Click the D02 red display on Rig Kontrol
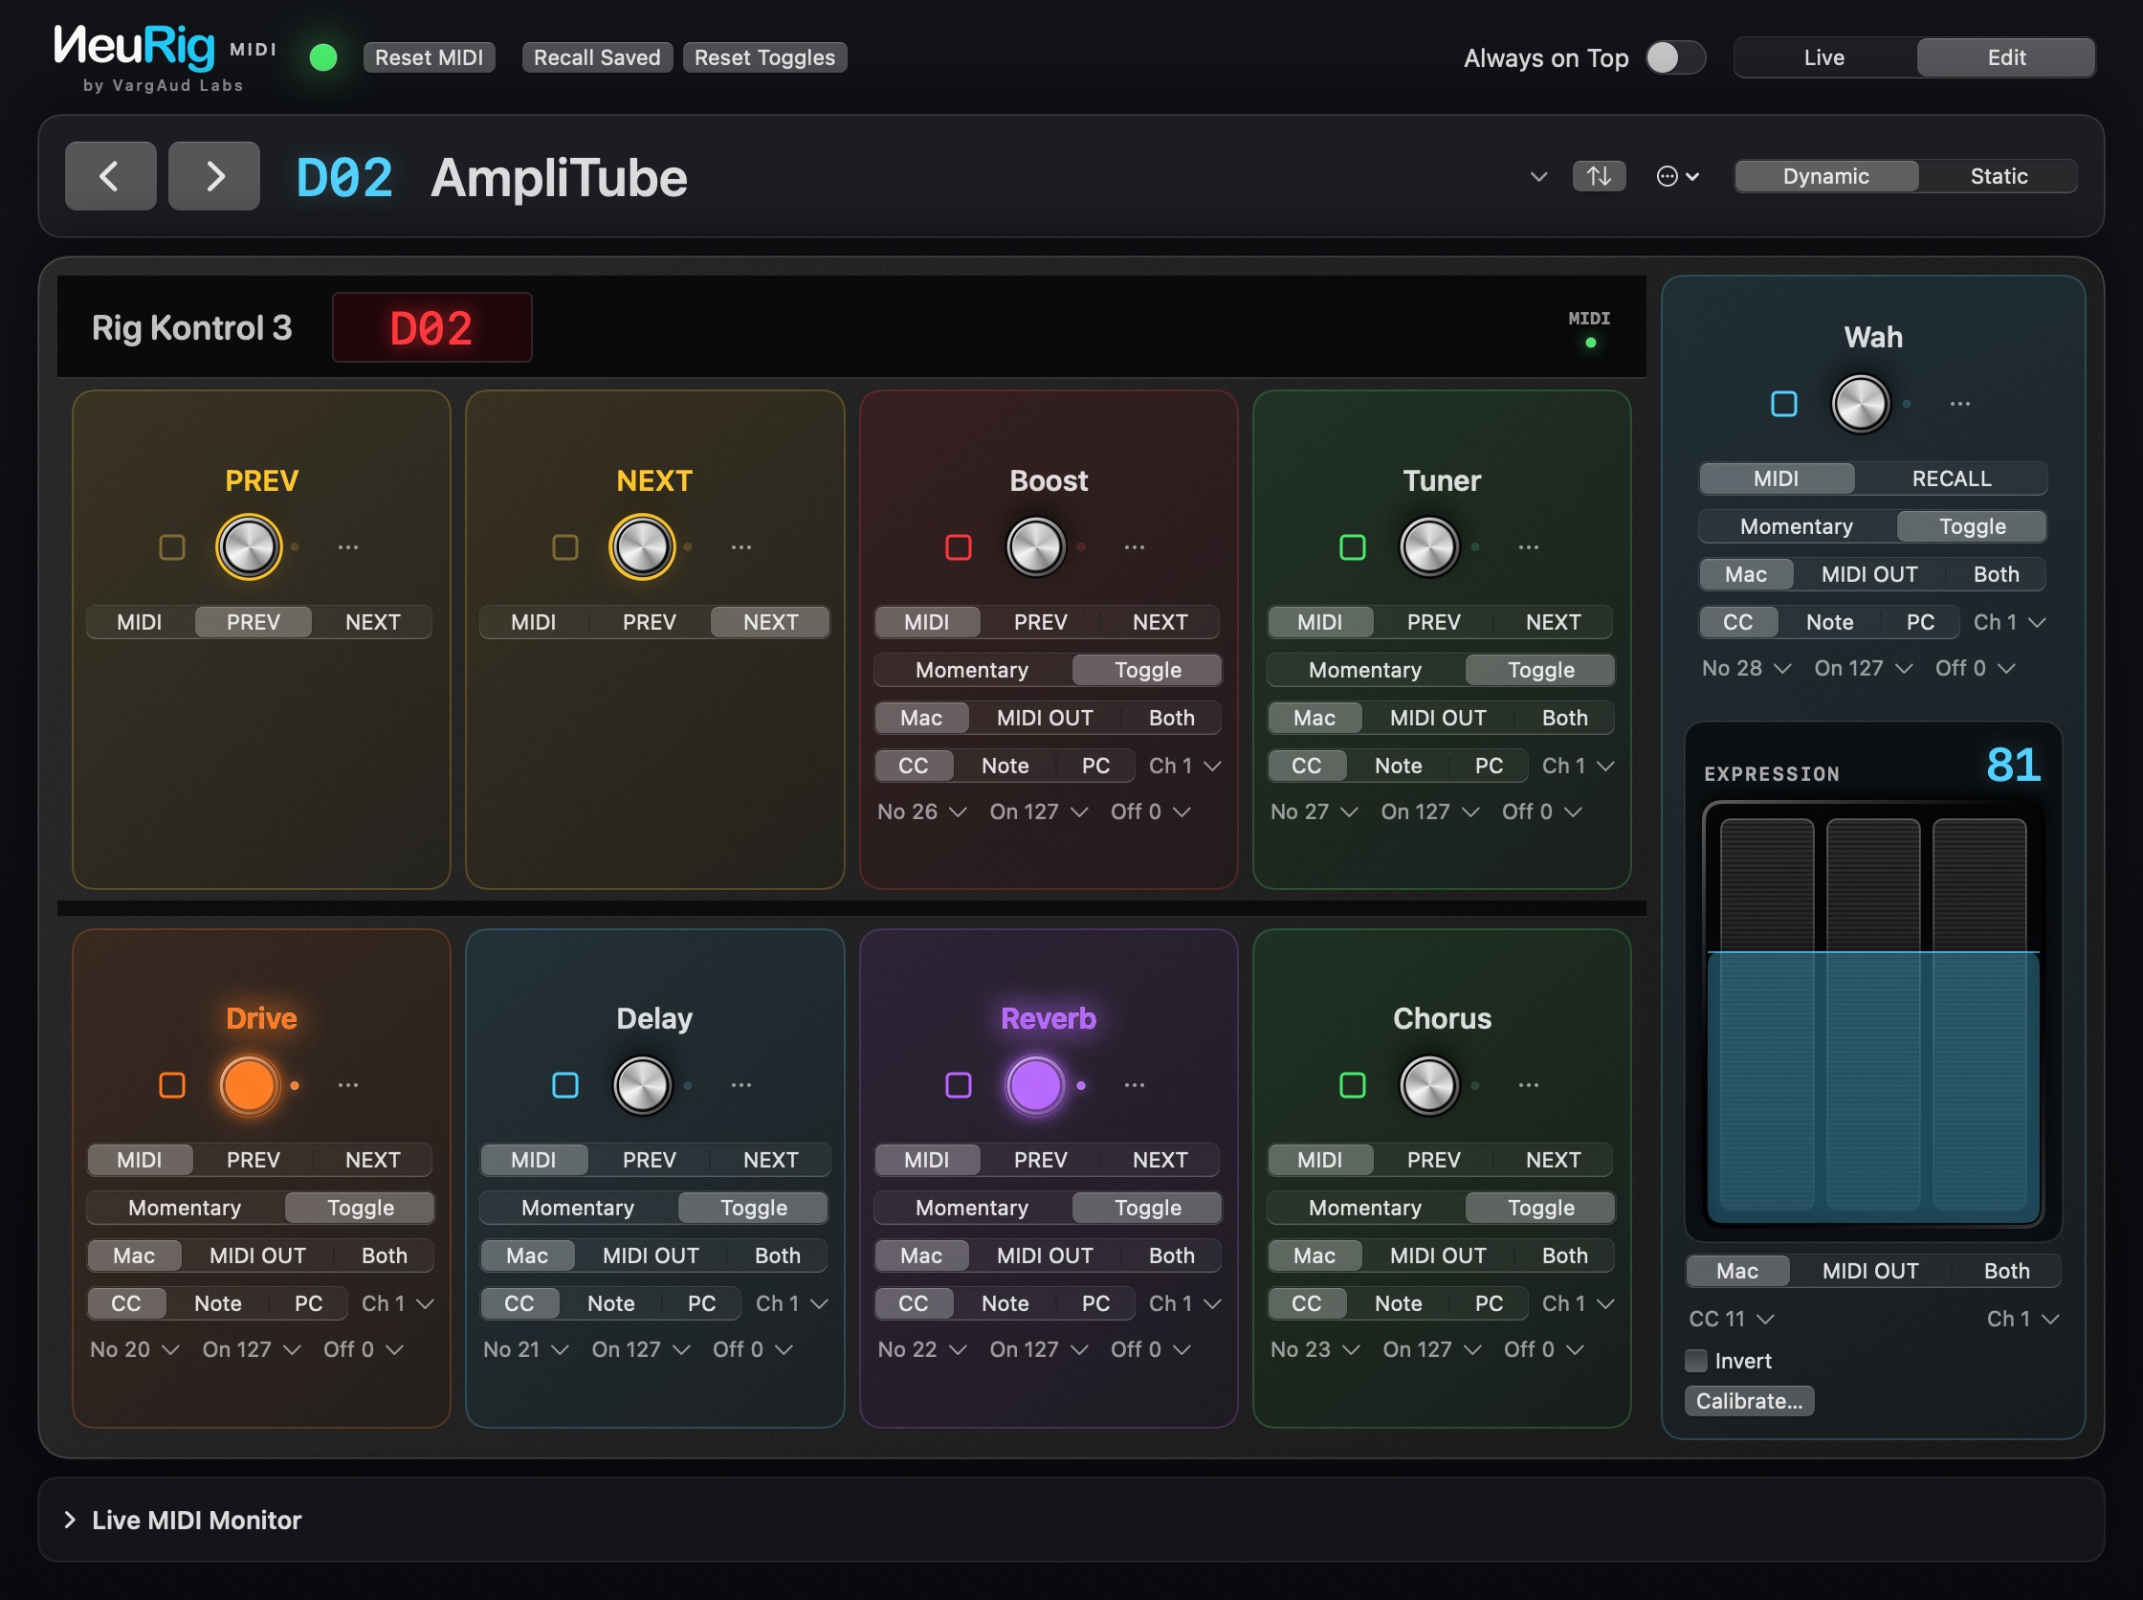Viewport: 2143px width, 1600px height. [x=431, y=327]
